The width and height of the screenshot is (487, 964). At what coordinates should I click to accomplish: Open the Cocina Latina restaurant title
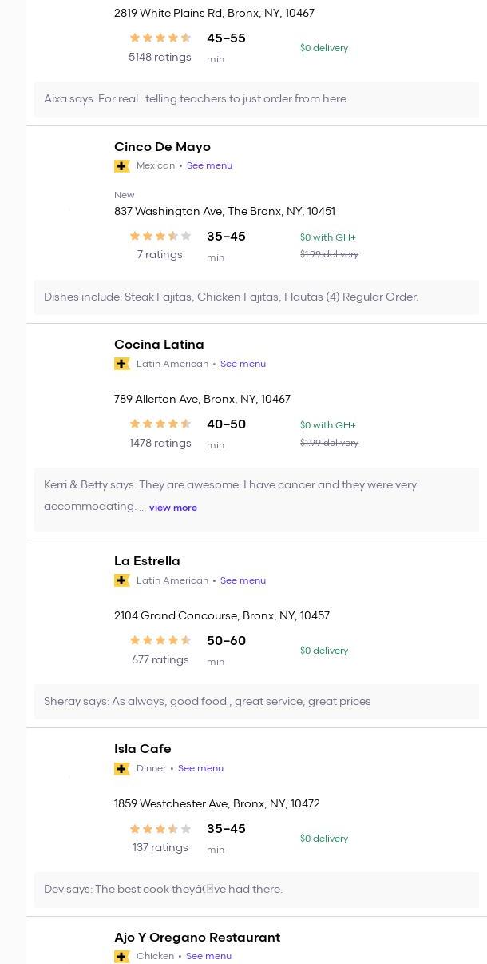159,345
